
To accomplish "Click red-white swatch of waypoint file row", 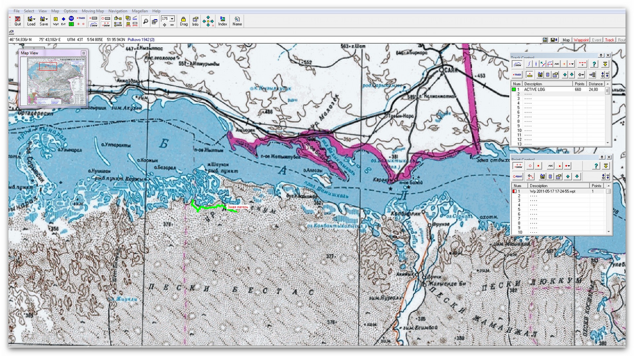I will 514,191.
